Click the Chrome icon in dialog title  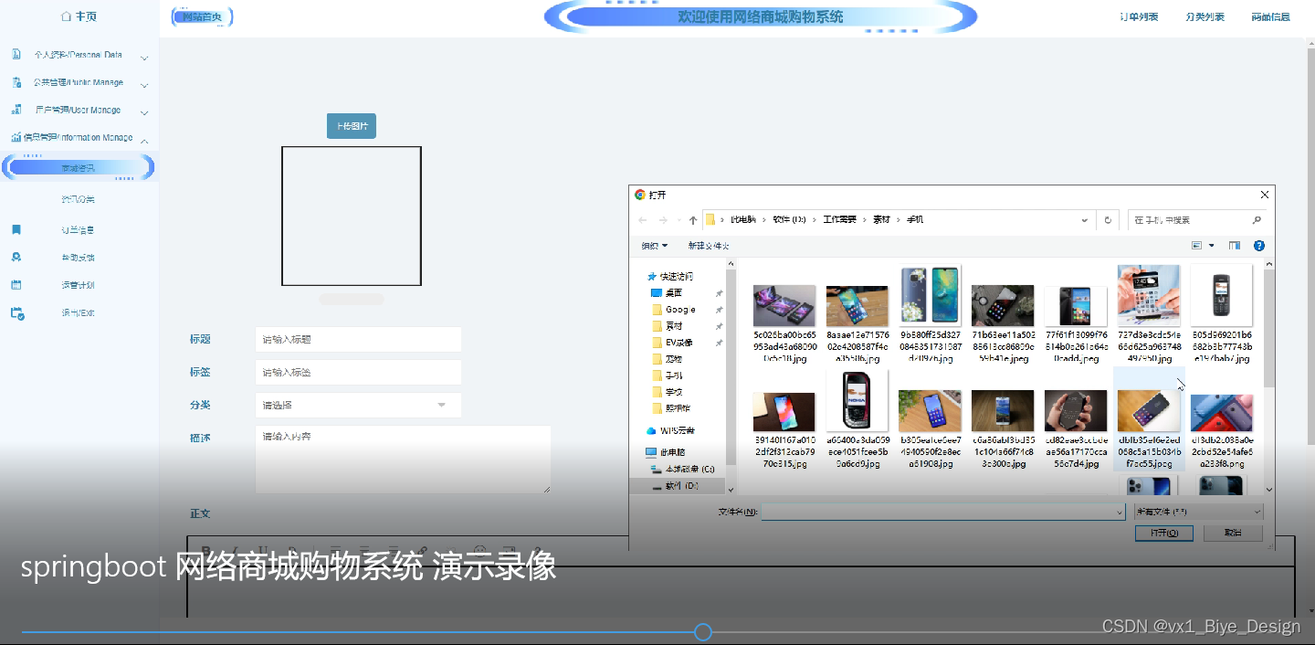(640, 195)
